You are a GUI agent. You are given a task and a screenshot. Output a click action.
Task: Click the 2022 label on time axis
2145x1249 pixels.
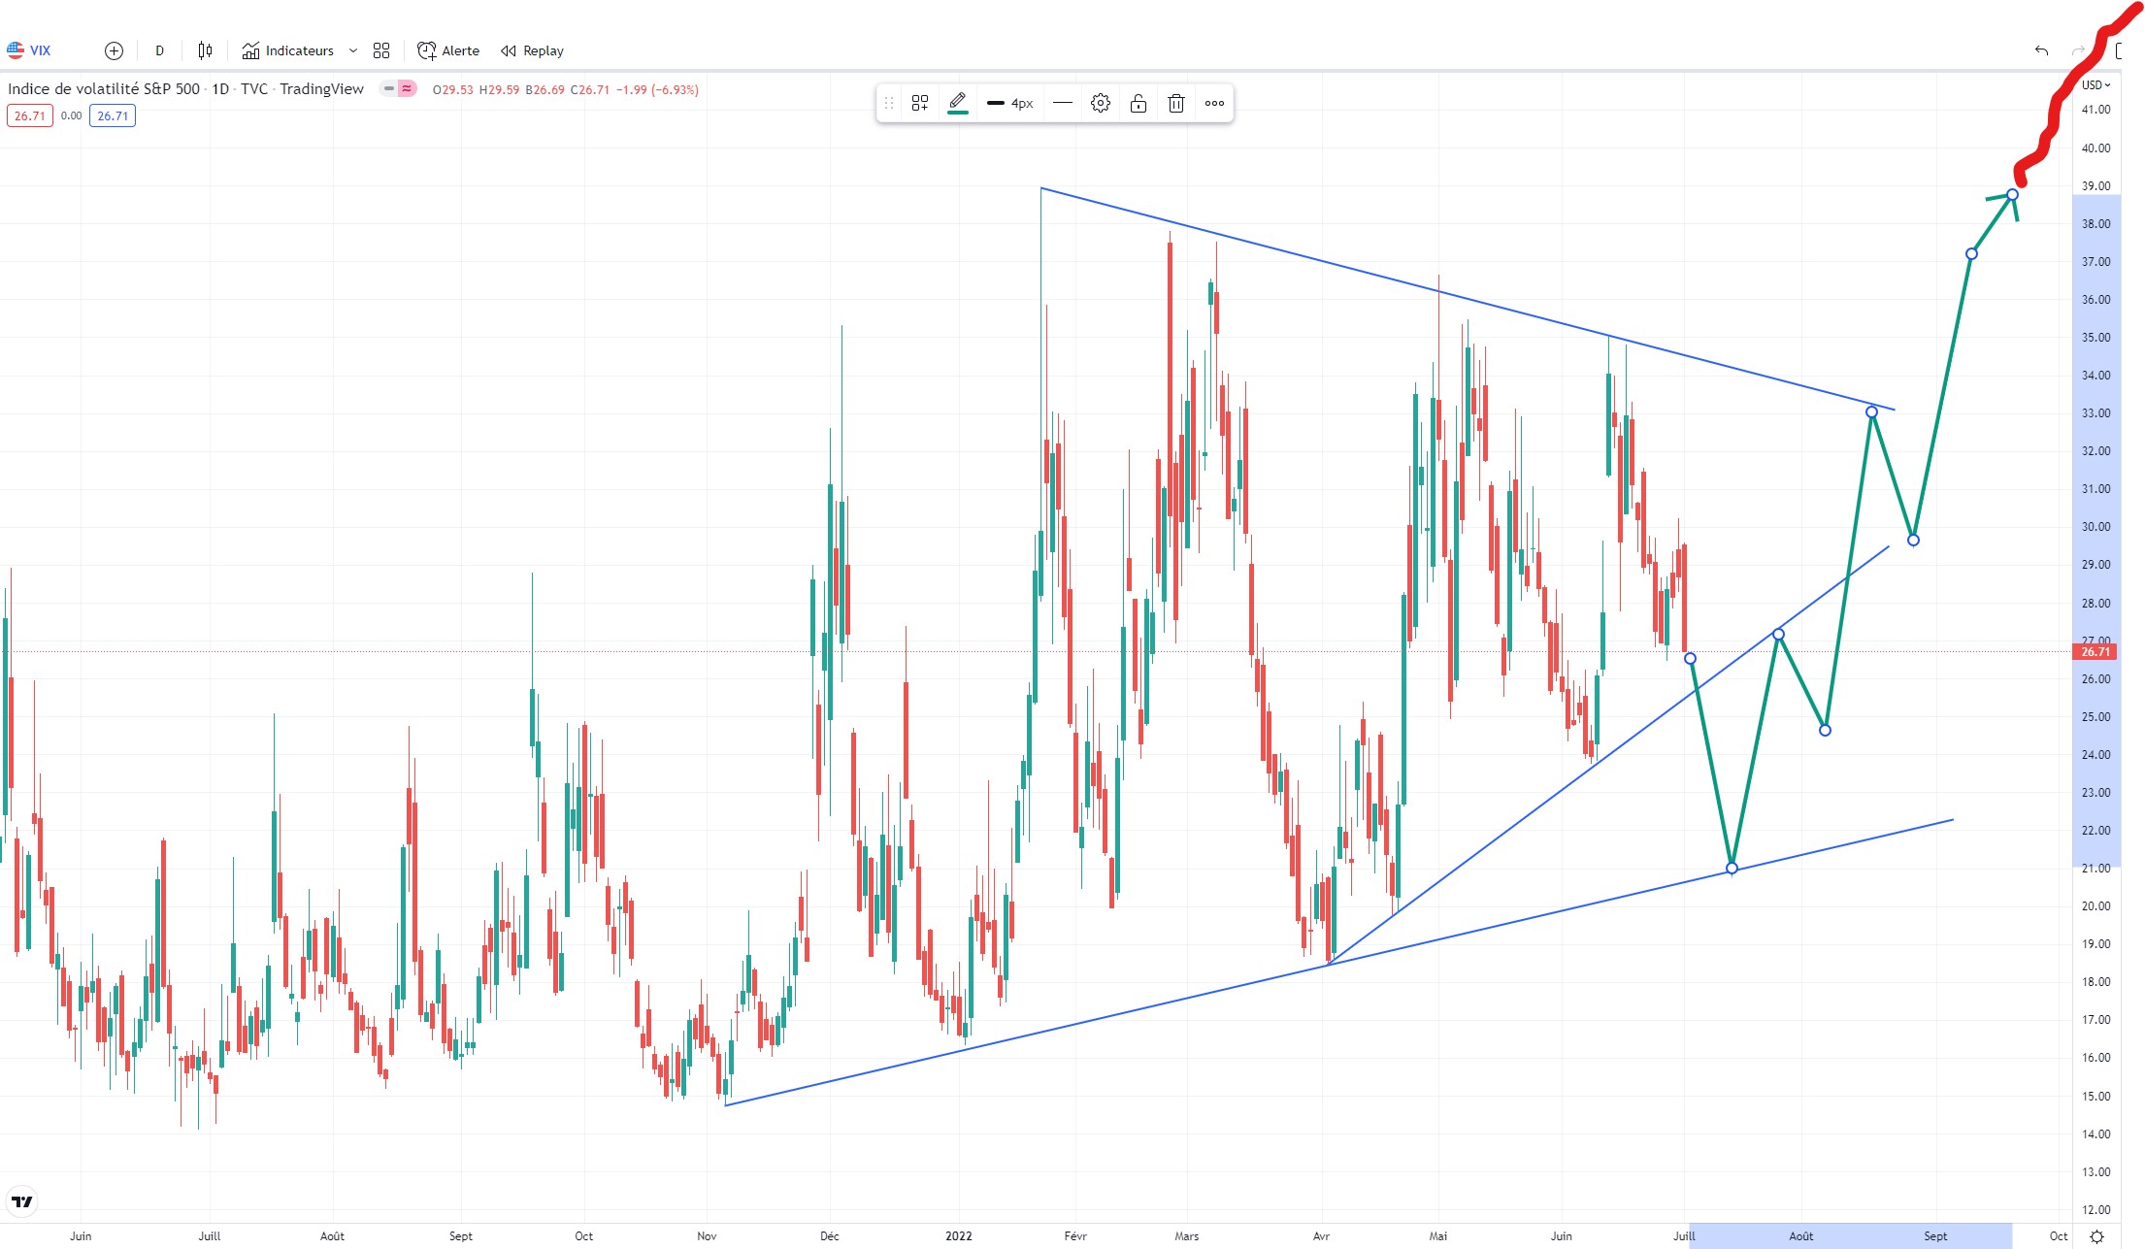click(x=959, y=1235)
